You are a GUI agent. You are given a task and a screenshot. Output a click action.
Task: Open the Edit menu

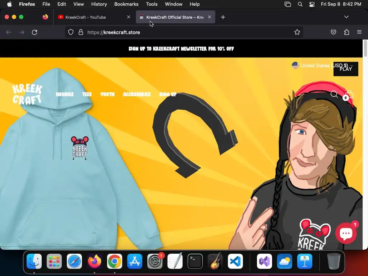click(62, 4)
